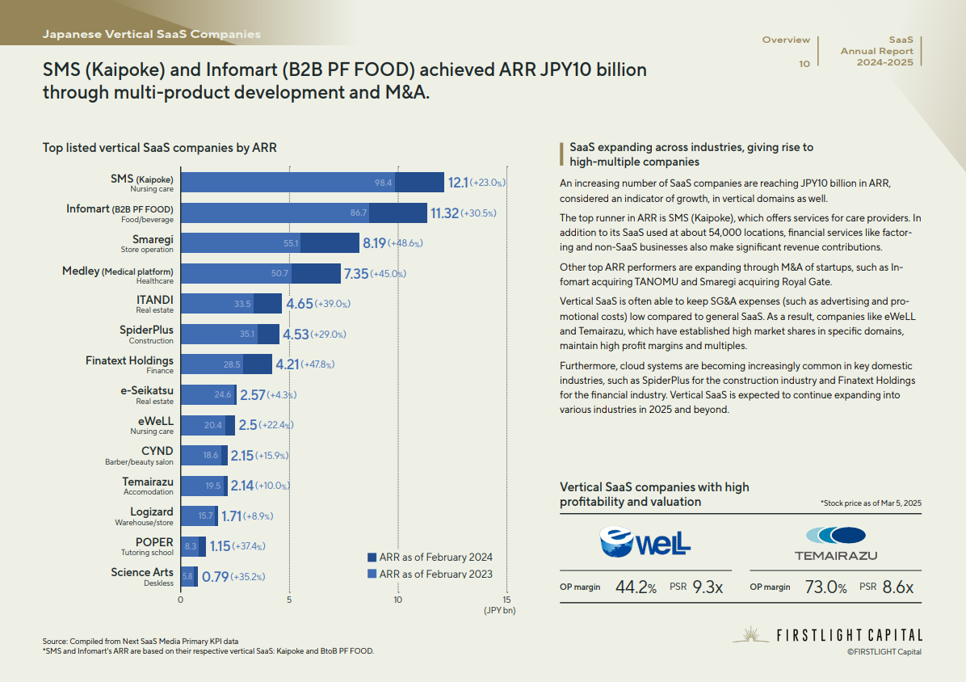The height and width of the screenshot is (682, 966).
Task: Click the eWeLL company logo
Action: click(x=645, y=542)
